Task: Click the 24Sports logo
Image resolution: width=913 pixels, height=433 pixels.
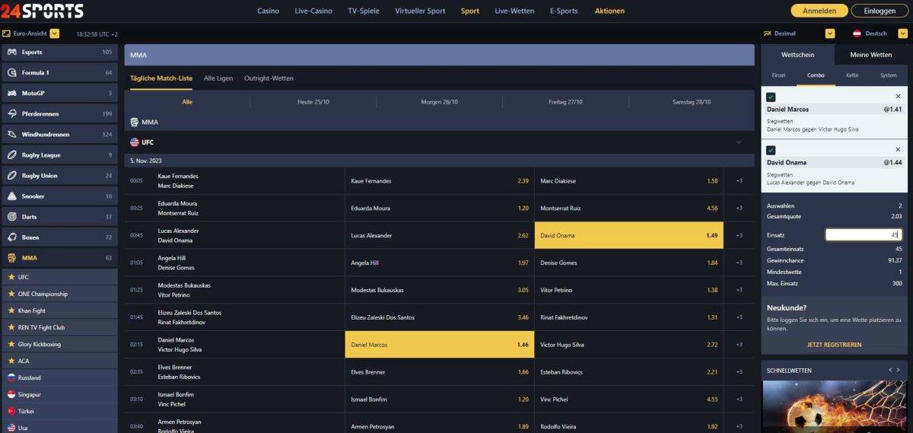Action: (x=43, y=11)
